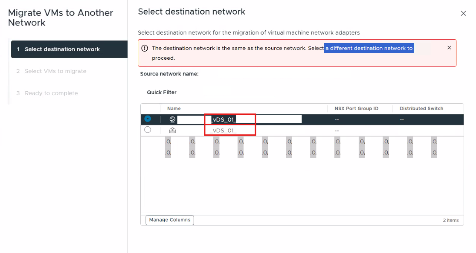Sort by the NSX Port Group ID column

click(357, 108)
